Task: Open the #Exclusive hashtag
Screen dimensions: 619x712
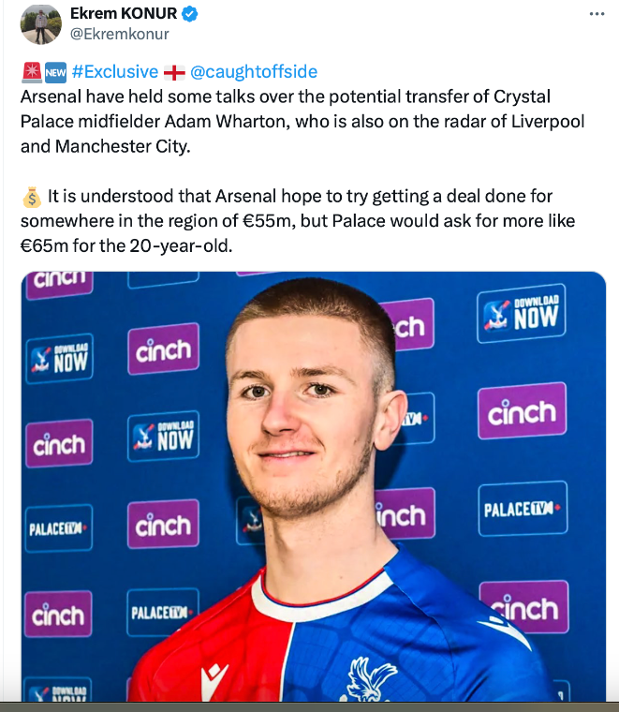Action: pos(114,72)
